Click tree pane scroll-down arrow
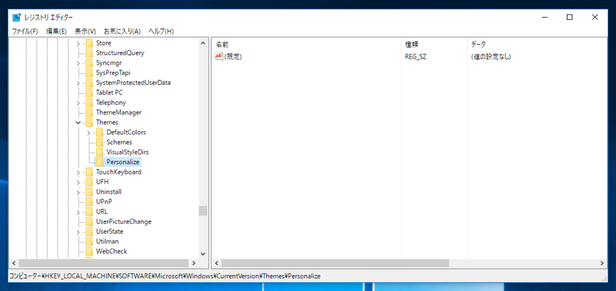Screen dimensions: 616x291 click(202, 254)
